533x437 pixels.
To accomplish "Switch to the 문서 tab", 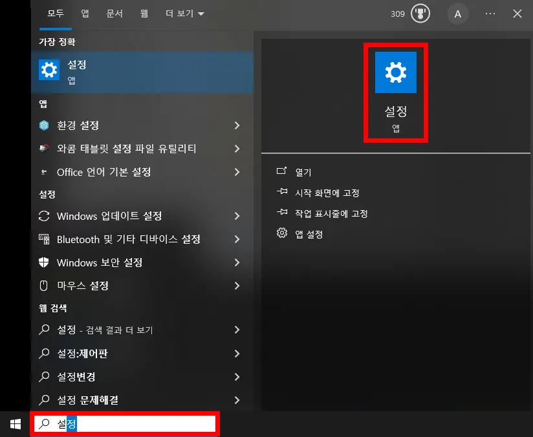I will pos(114,14).
